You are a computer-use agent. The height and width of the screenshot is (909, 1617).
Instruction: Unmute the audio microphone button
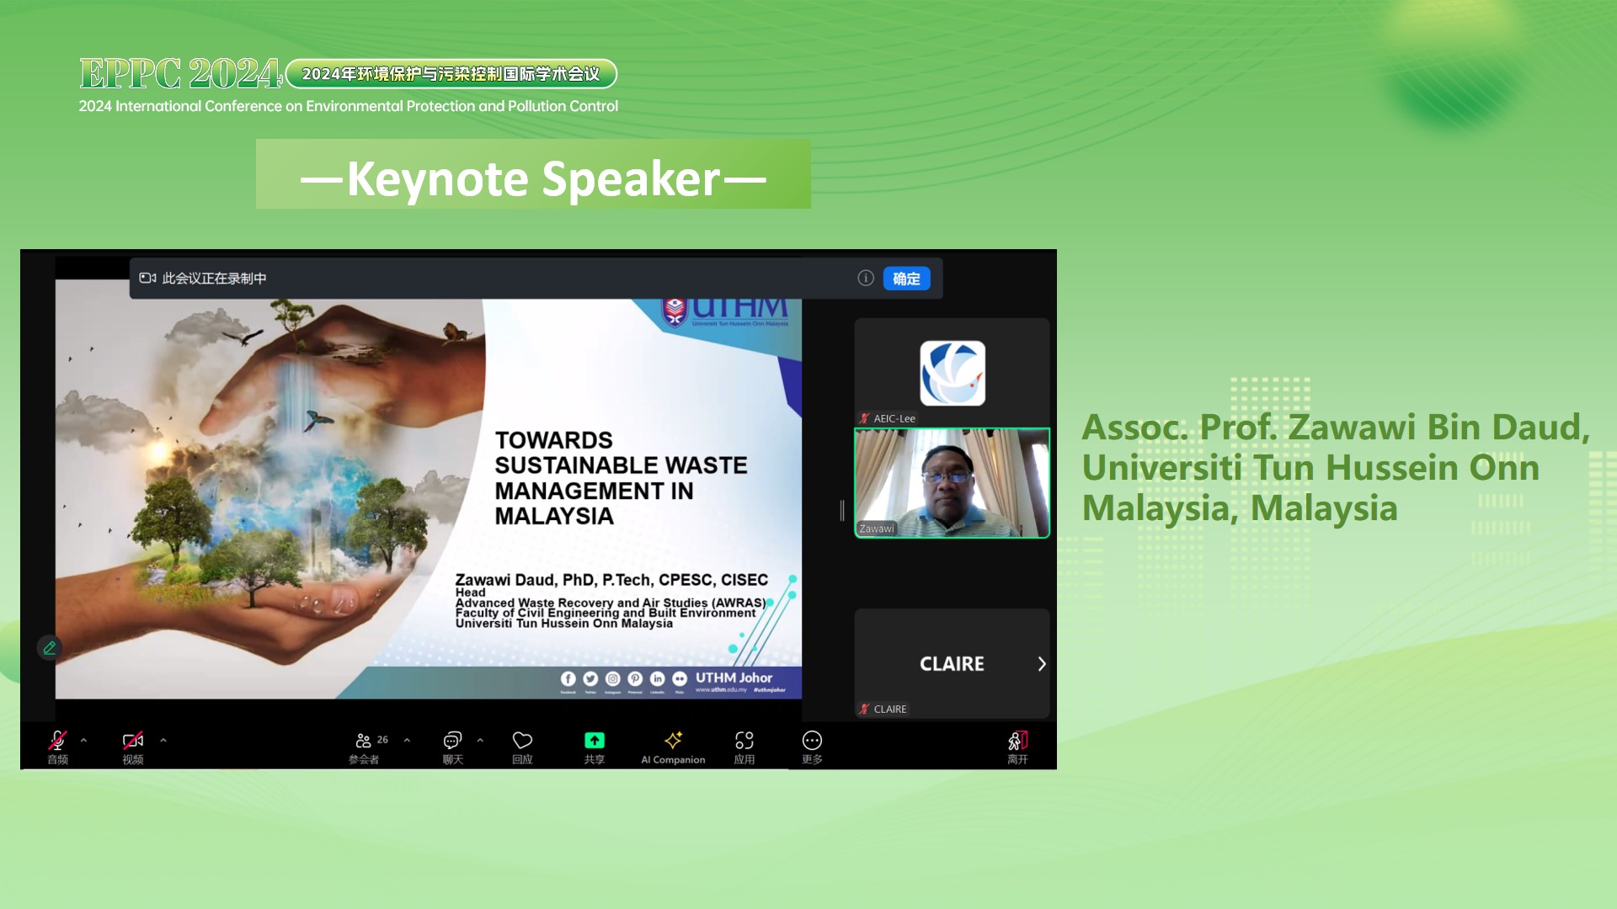pyautogui.click(x=57, y=747)
